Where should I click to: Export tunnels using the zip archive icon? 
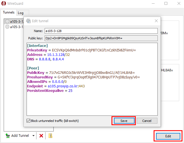pyautogui.click(x=50, y=136)
